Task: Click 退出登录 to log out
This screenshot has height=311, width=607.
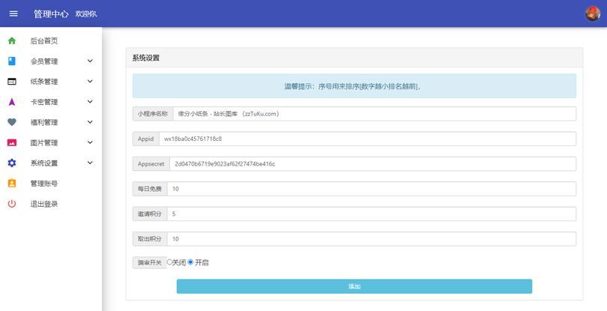Action: pyautogui.click(x=43, y=204)
